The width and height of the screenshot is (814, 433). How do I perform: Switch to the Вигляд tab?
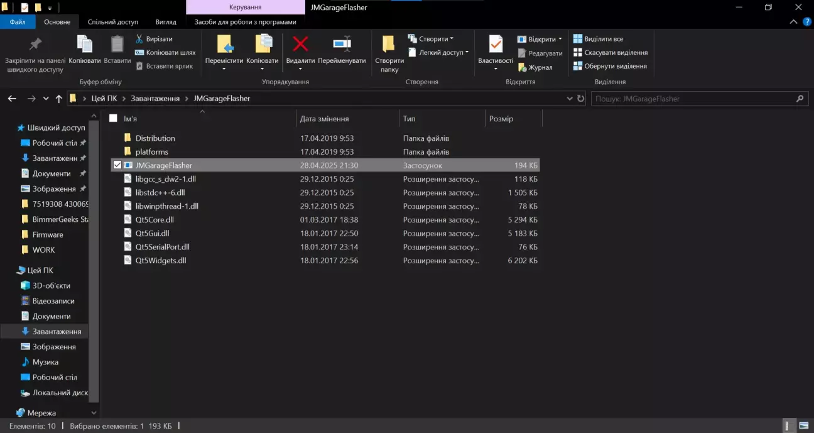(166, 22)
